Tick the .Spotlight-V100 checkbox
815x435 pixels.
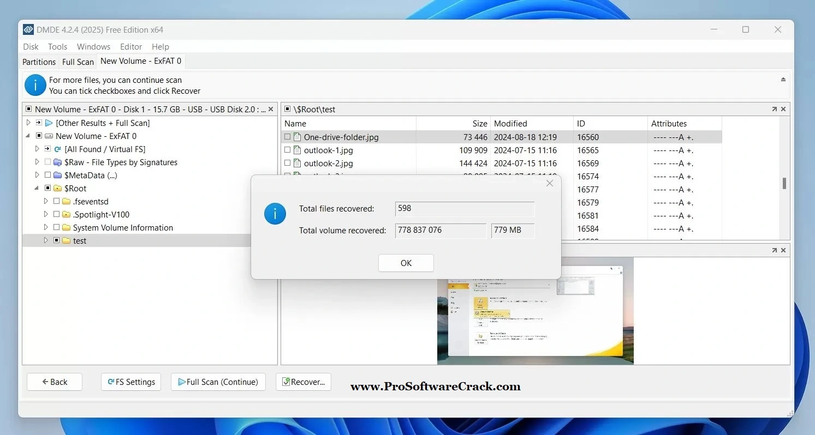coord(56,215)
